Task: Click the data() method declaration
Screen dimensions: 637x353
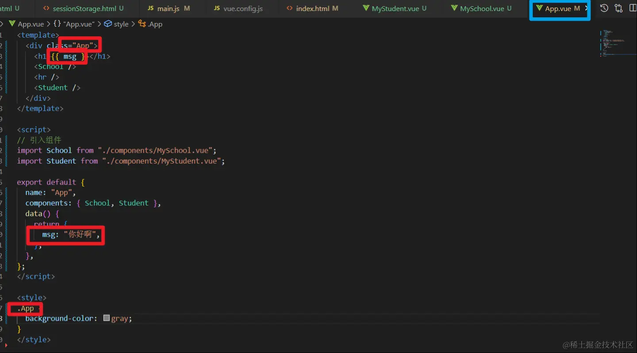Action: click(42, 214)
